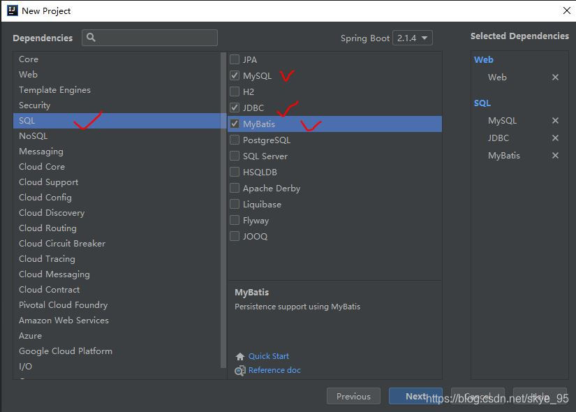Select Google Cloud Platform category

click(117, 351)
